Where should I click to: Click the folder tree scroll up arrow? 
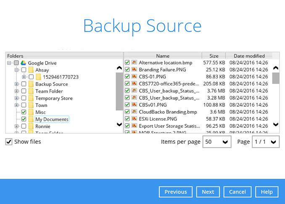[x=119, y=68]
